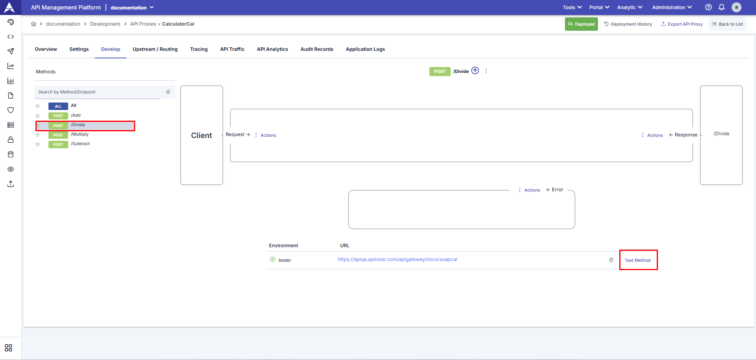Viewport: 756px width, 360px height.
Task: Click the Test Method link for tester environment
Action: pyautogui.click(x=637, y=260)
